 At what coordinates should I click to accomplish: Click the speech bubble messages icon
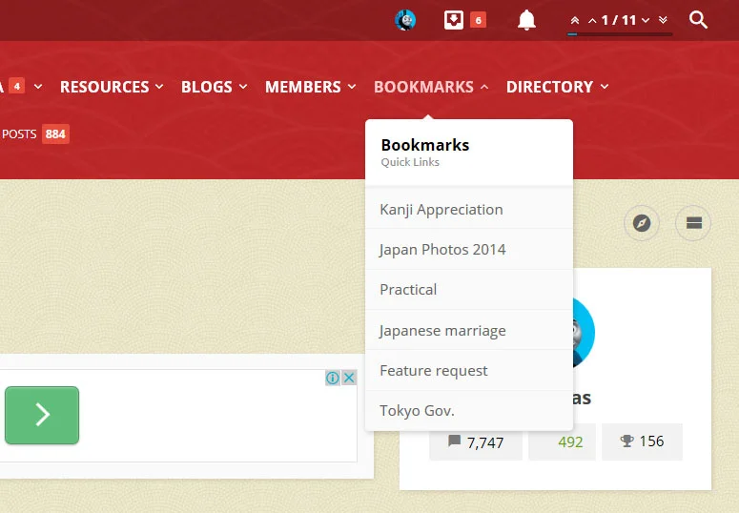pyautogui.click(x=454, y=441)
